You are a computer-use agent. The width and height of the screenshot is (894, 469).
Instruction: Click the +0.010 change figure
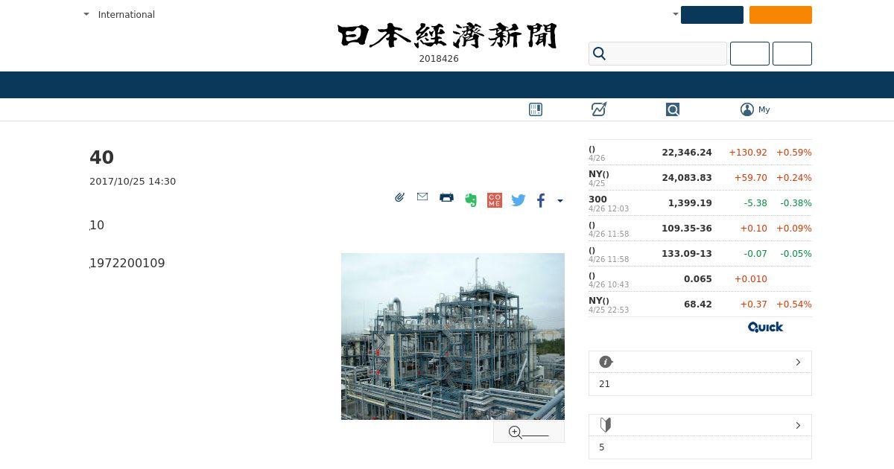[751, 278]
